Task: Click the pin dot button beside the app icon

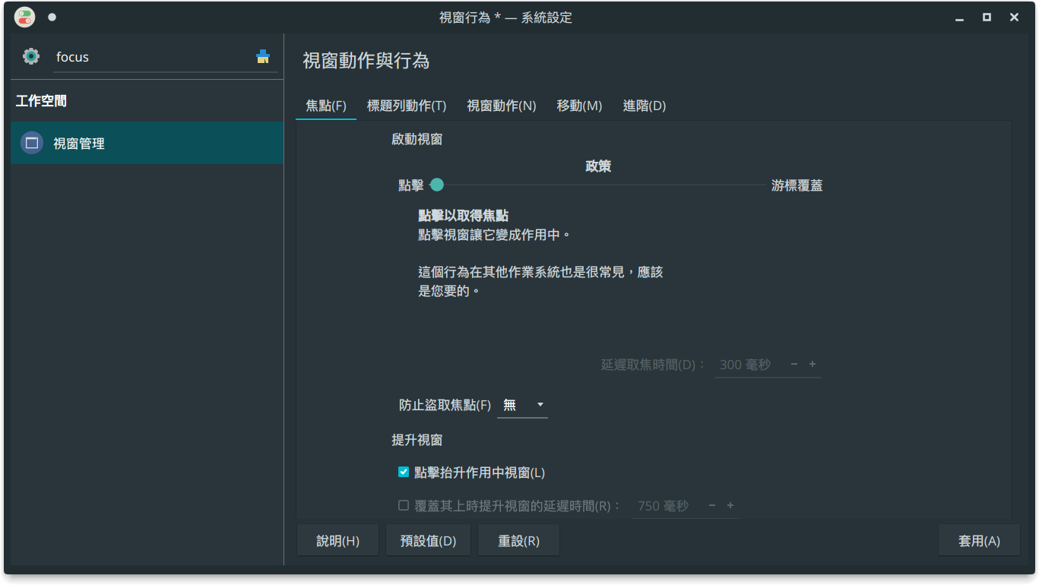Action: pyautogui.click(x=52, y=17)
